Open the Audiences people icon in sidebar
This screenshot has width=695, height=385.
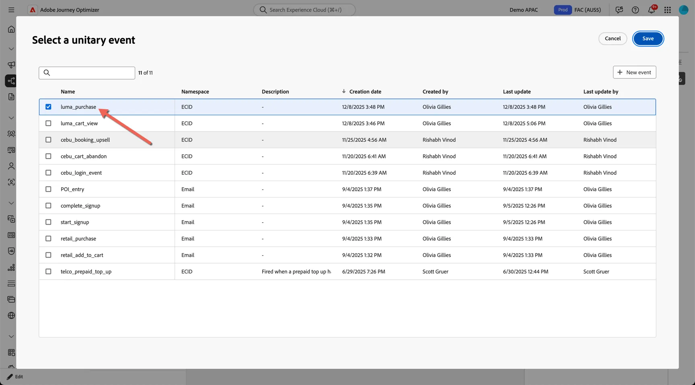click(11, 134)
